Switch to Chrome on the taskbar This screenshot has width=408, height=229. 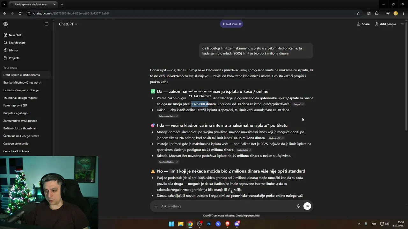click(190, 224)
